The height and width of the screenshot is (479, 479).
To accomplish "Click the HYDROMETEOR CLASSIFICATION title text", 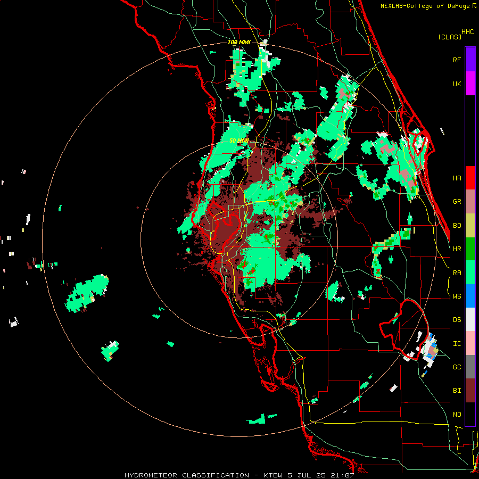I will coord(187,475).
